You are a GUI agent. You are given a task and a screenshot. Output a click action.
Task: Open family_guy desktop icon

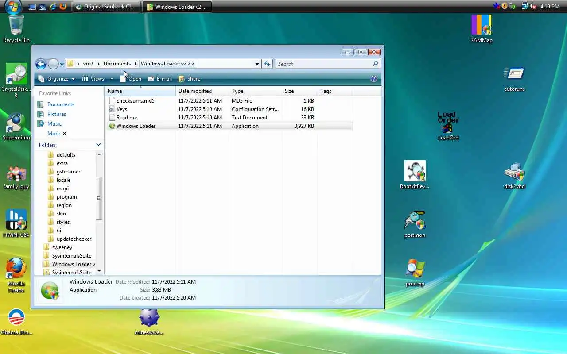16,177
